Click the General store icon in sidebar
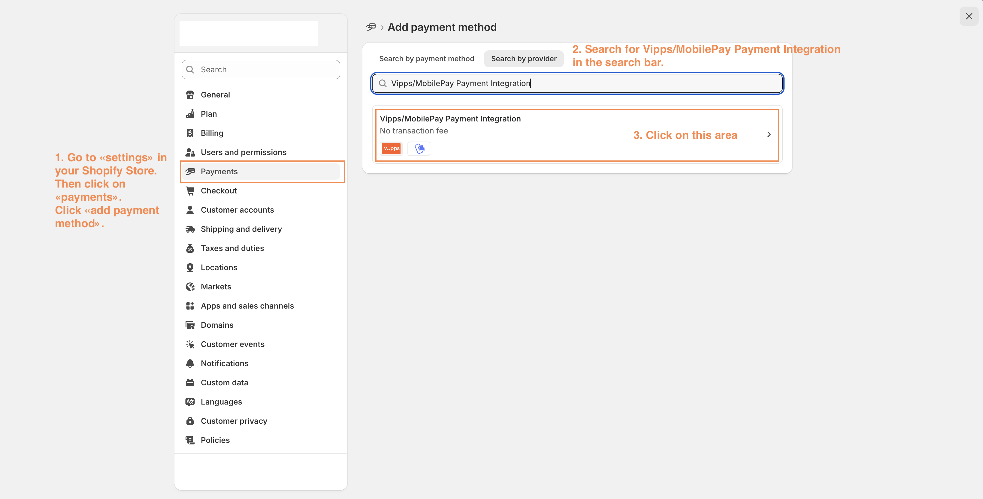Screen dimensions: 983x499 (190, 95)
